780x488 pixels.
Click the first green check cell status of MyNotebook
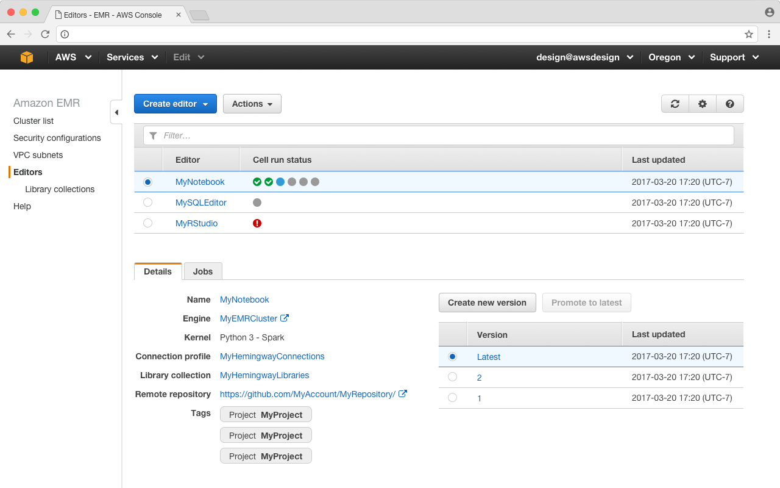pyautogui.click(x=257, y=182)
